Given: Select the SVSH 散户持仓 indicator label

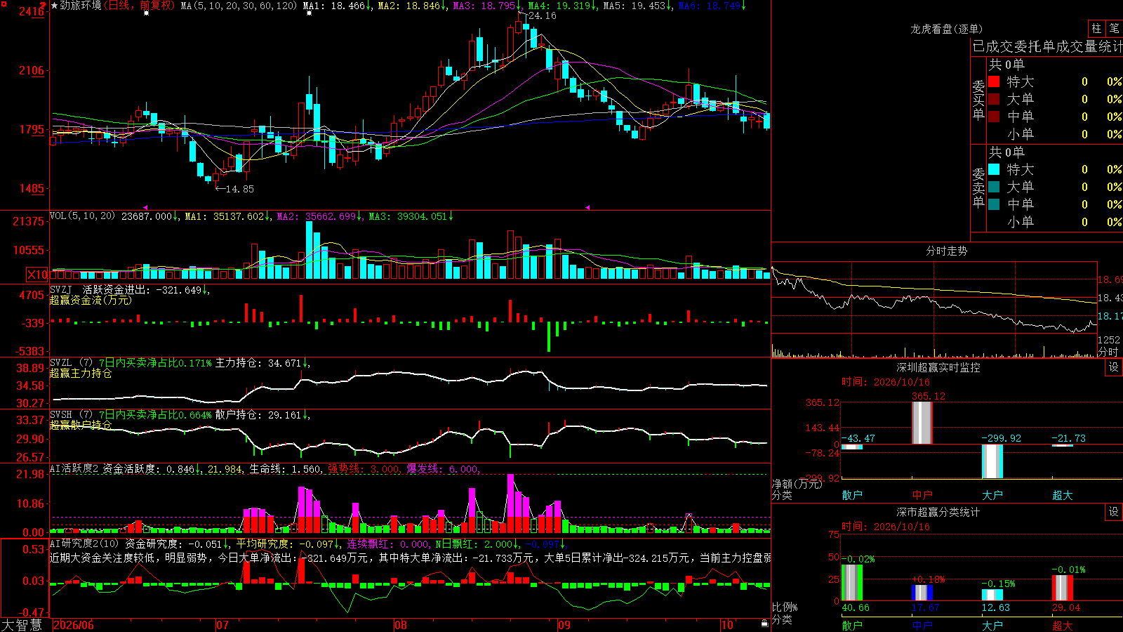Looking at the screenshot, I should pos(179,415).
